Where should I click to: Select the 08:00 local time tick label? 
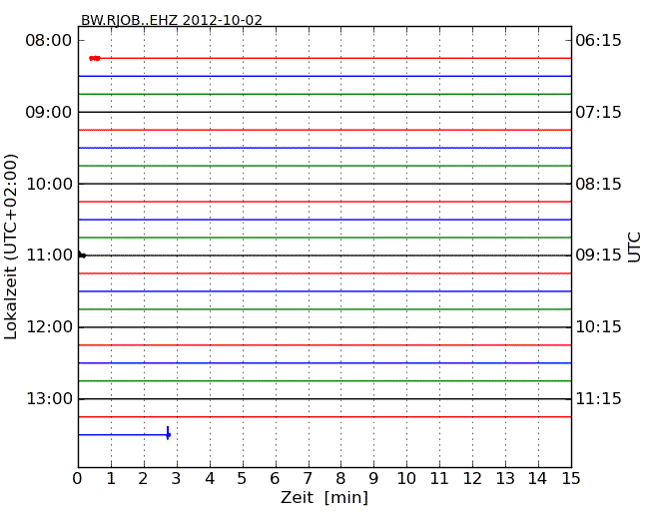pyautogui.click(x=49, y=41)
